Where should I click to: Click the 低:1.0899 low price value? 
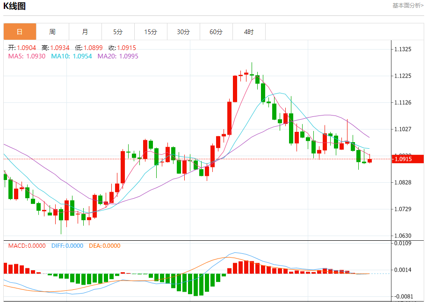click(x=89, y=48)
